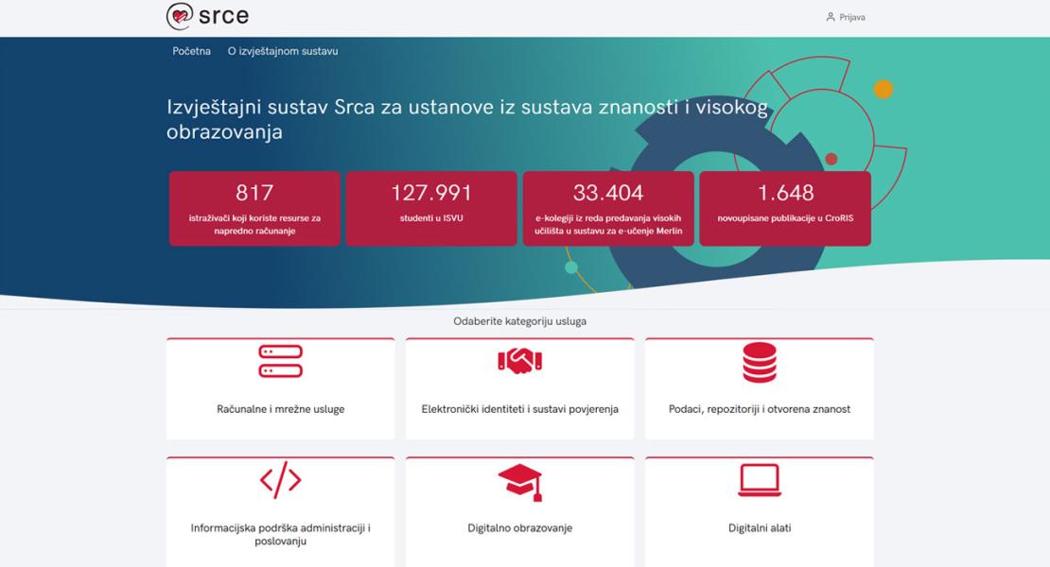Screen dimensions: 1050x567
Task: Click the laptop icon
Action: coord(759,480)
